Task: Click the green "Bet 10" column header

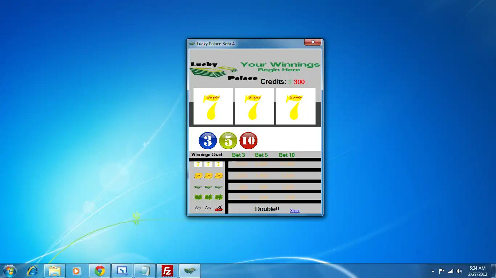Action: point(287,155)
